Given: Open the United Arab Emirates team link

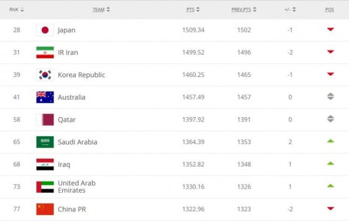Looking at the screenshot, I should click(76, 187).
